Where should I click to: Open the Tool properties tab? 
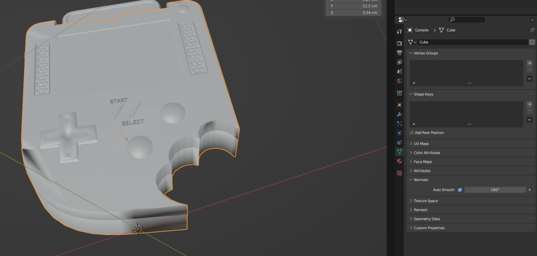pyautogui.click(x=399, y=32)
